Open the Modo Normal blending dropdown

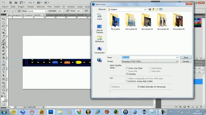tap(37, 11)
